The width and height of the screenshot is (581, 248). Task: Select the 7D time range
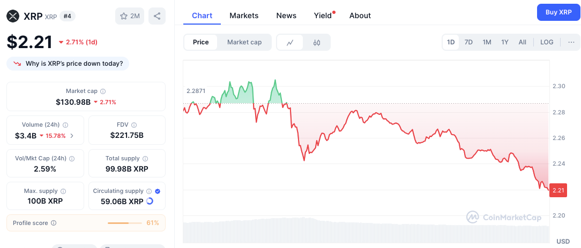469,42
